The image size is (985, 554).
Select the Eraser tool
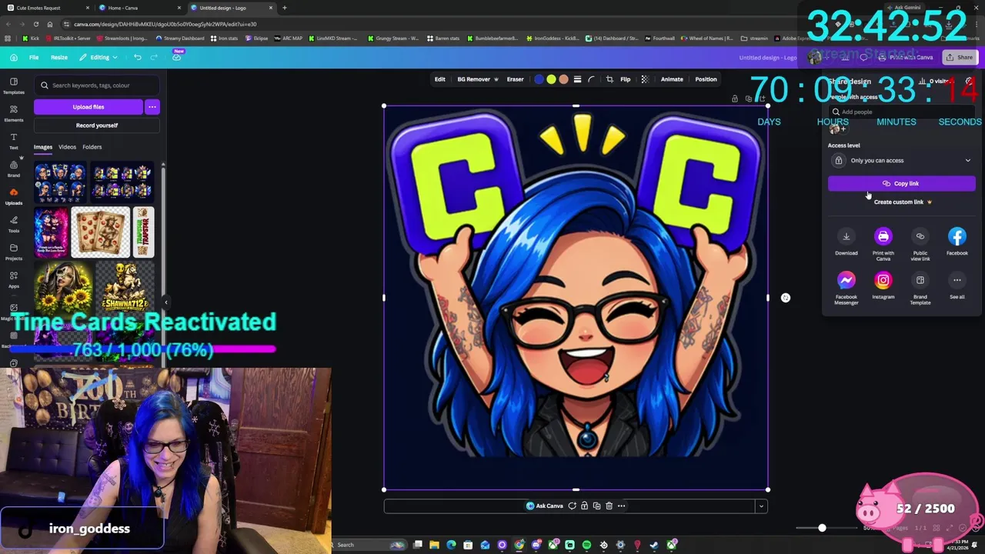tap(515, 79)
